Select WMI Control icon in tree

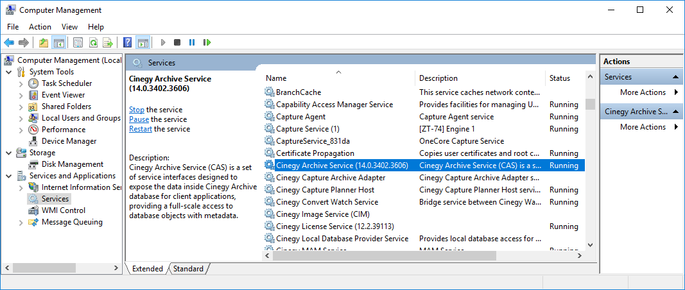(x=33, y=210)
